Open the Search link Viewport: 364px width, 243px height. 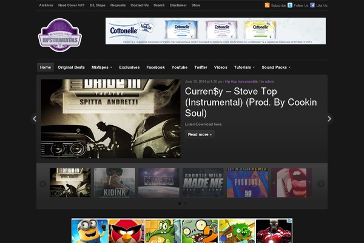(x=159, y=5)
